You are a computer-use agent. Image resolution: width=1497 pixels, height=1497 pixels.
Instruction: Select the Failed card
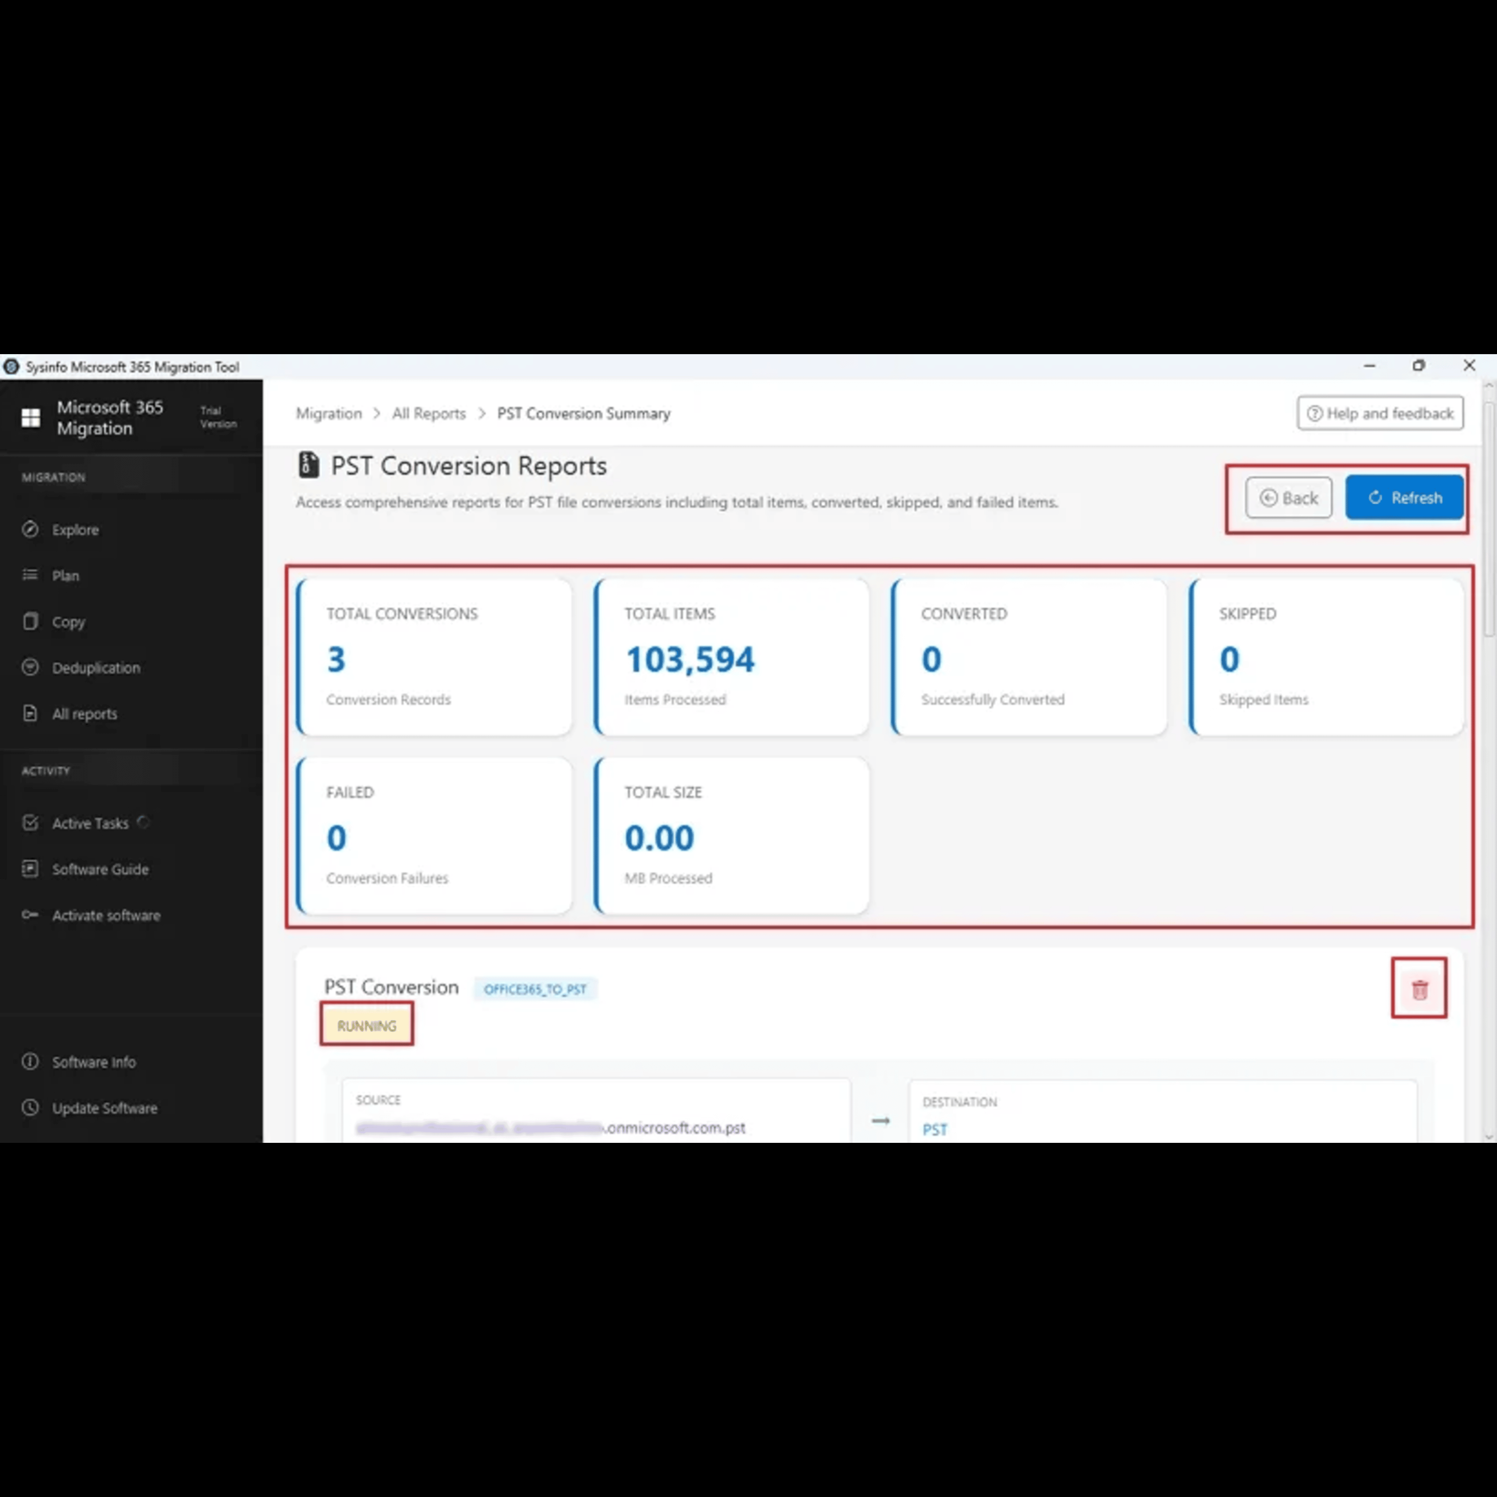(x=434, y=836)
